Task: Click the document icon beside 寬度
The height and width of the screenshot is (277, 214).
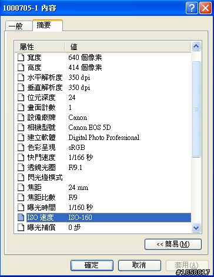Action: (x=21, y=58)
